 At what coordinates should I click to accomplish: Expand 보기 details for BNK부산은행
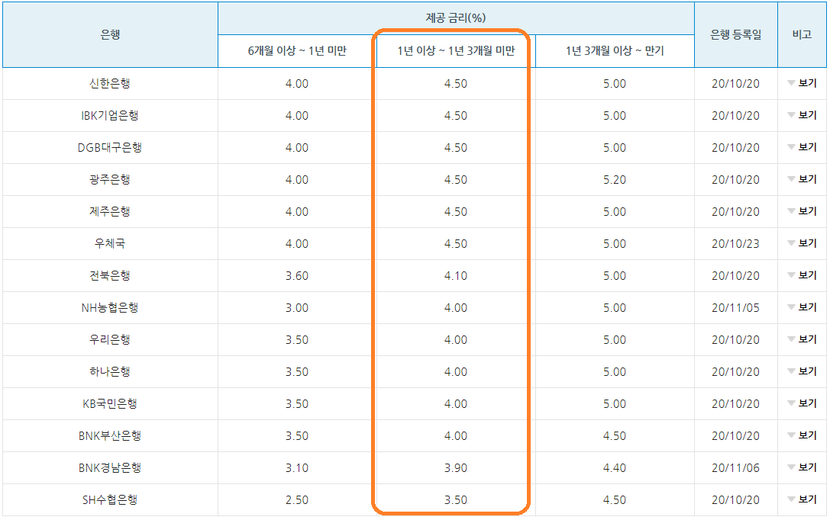click(803, 435)
